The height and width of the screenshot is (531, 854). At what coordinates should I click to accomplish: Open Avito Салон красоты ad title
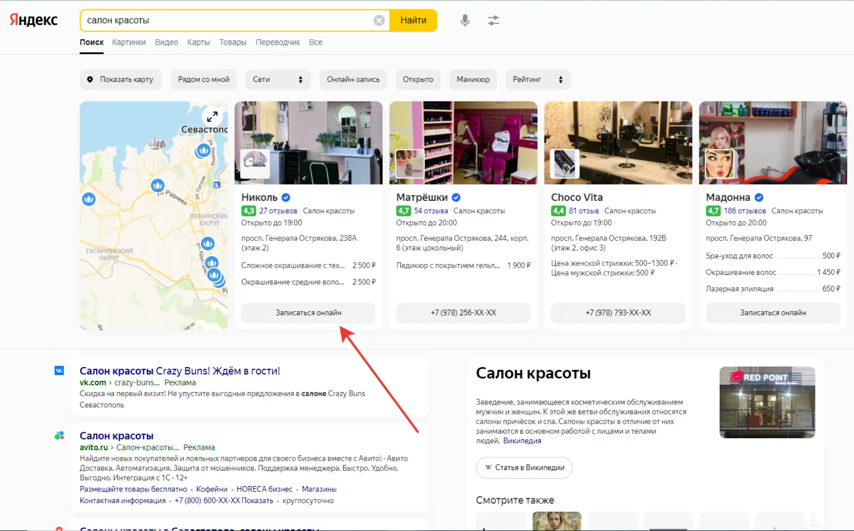[117, 436]
